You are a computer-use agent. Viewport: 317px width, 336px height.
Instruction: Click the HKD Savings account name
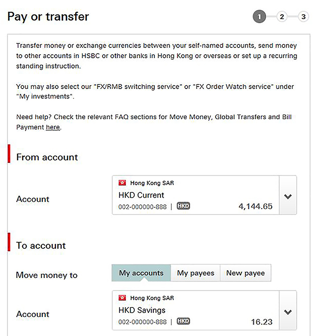142,310
